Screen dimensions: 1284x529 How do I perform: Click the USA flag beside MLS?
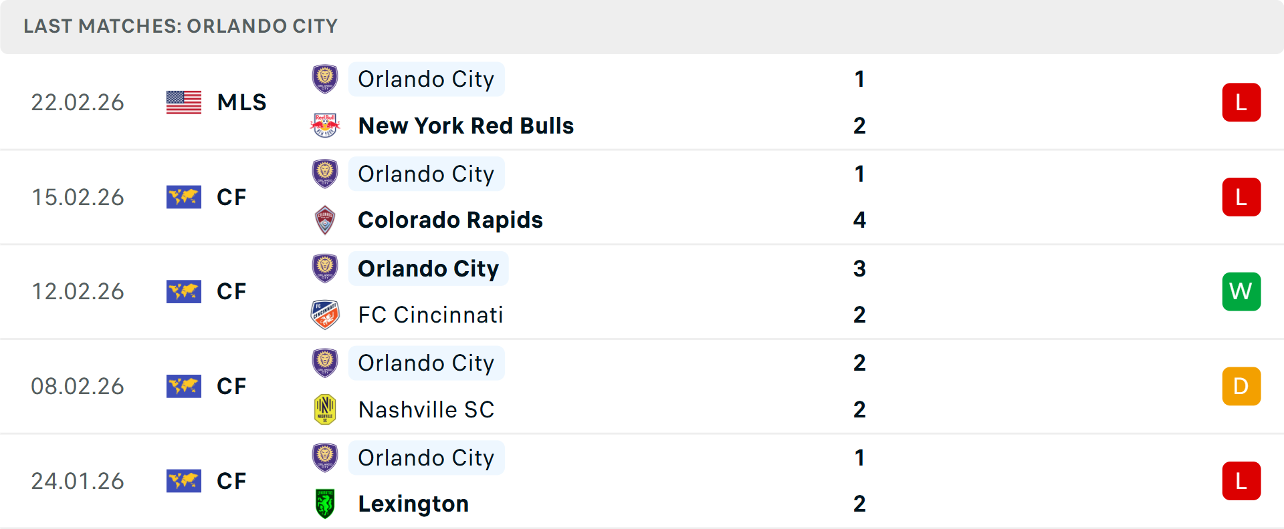[184, 102]
